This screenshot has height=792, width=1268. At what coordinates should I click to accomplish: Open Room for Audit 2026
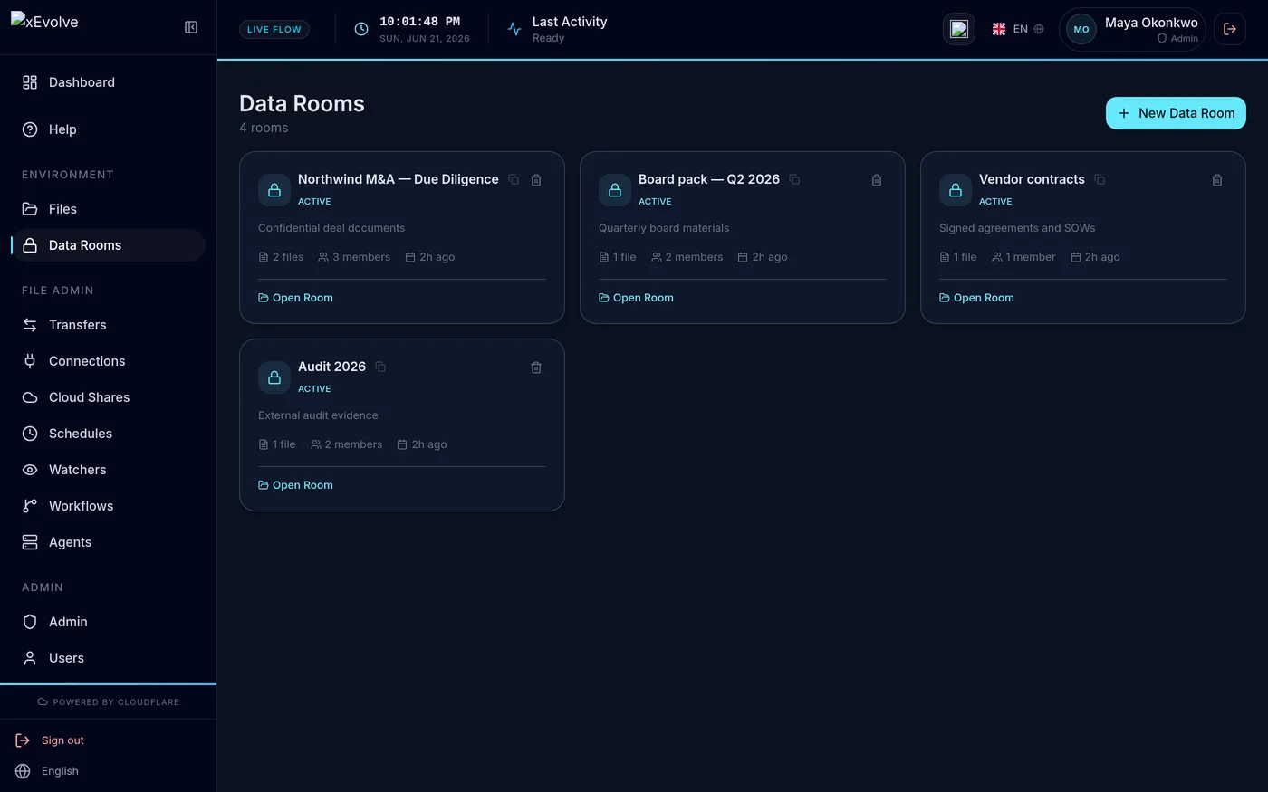click(x=295, y=485)
